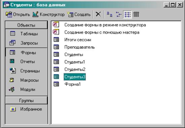Select the Студенты1 form
The width and height of the screenshot is (185, 128).
[75, 62]
